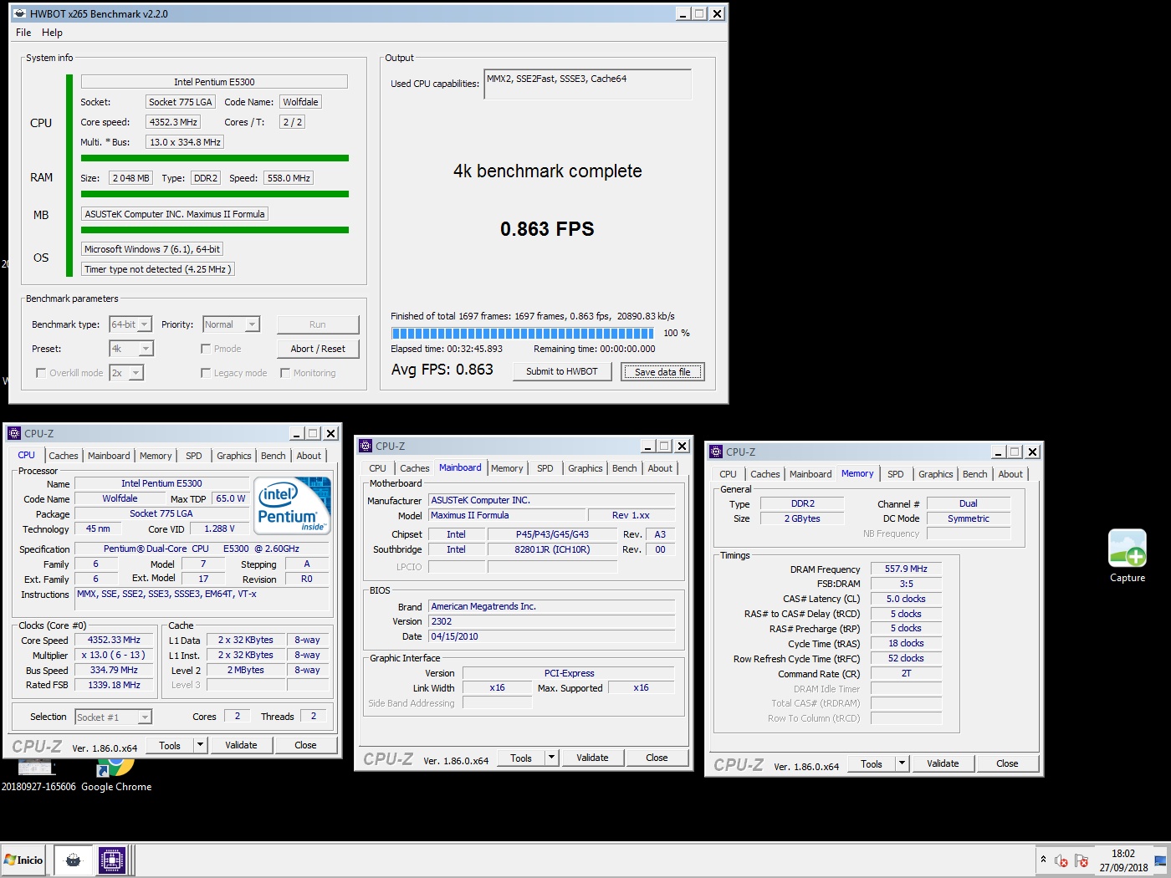Click the 0.863 FPS result text
This screenshot has height=878, width=1171.
547,229
